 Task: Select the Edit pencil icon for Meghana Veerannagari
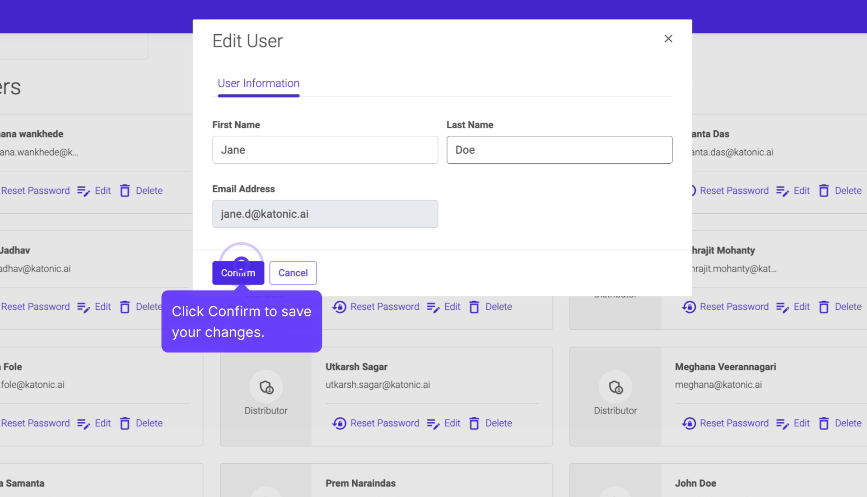[782, 423]
